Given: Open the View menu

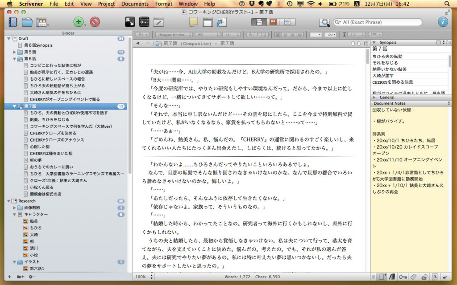Looking at the screenshot, I should point(86,4).
